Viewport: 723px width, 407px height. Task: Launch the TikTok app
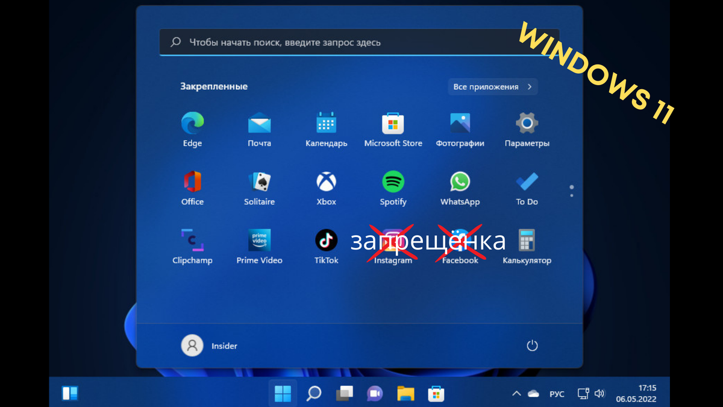(x=326, y=247)
